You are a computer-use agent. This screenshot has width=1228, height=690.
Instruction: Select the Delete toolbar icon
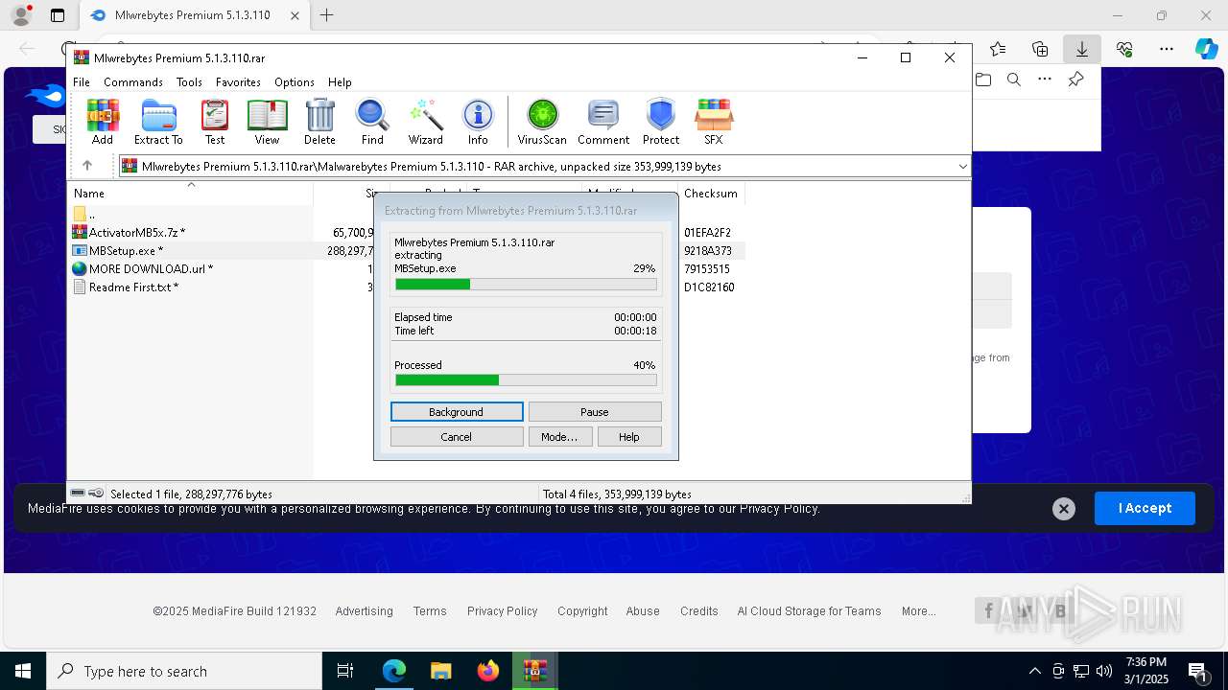coord(319,122)
